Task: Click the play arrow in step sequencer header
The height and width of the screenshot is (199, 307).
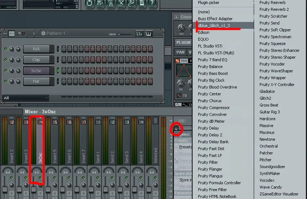Action: coord(34,34)
